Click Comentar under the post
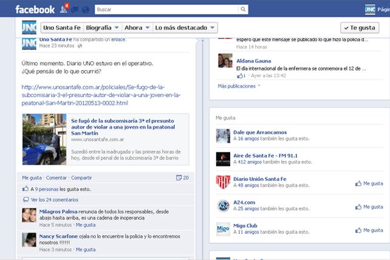 (x=56, y=177)
